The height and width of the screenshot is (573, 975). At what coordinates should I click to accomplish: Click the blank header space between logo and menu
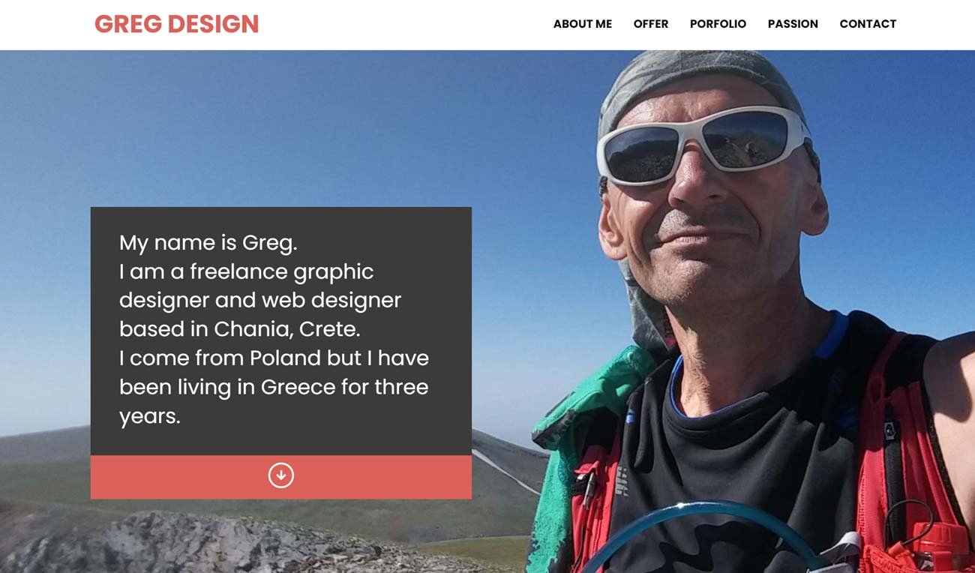(405, 24)
